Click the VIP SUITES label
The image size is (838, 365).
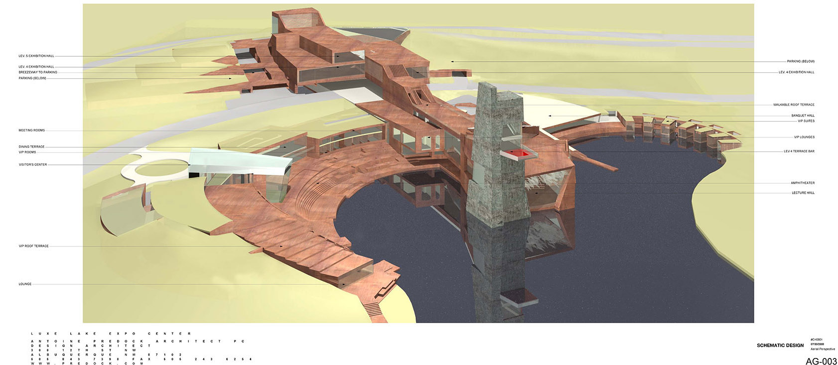[x=806, y=121]
